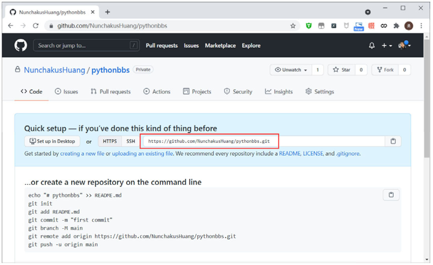
Task: Open the green shield extension
Action: click(x=309, y=26)
